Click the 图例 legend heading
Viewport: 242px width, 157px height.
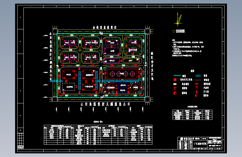(x=192, y=71)
